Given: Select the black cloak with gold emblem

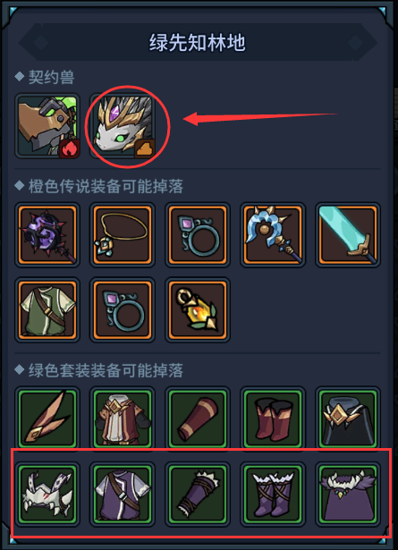Looking at the screenshot, I should coord(348,419).
